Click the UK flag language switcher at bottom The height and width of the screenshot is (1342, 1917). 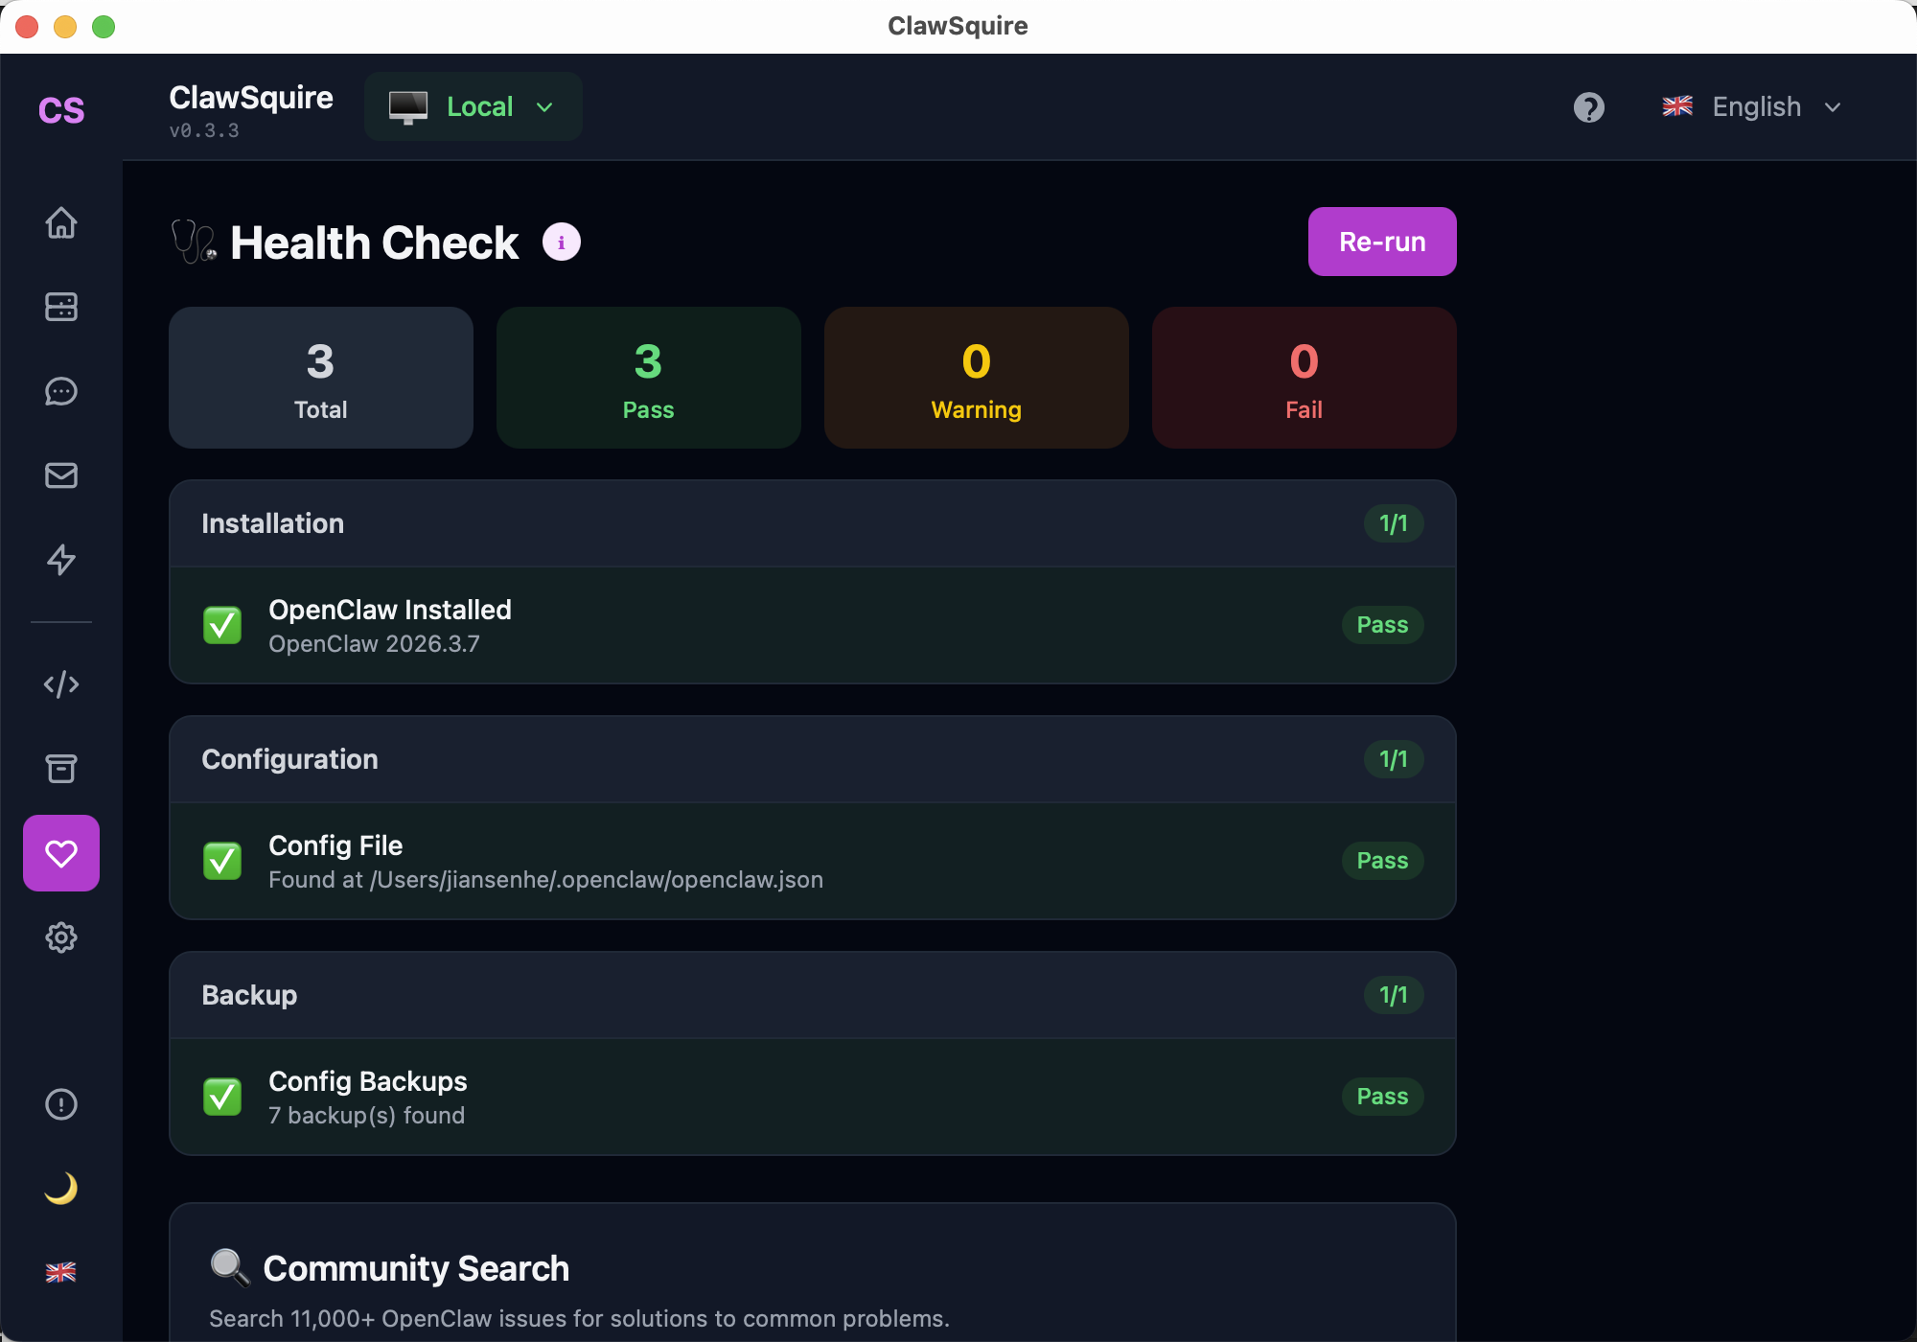[61, 1273]
